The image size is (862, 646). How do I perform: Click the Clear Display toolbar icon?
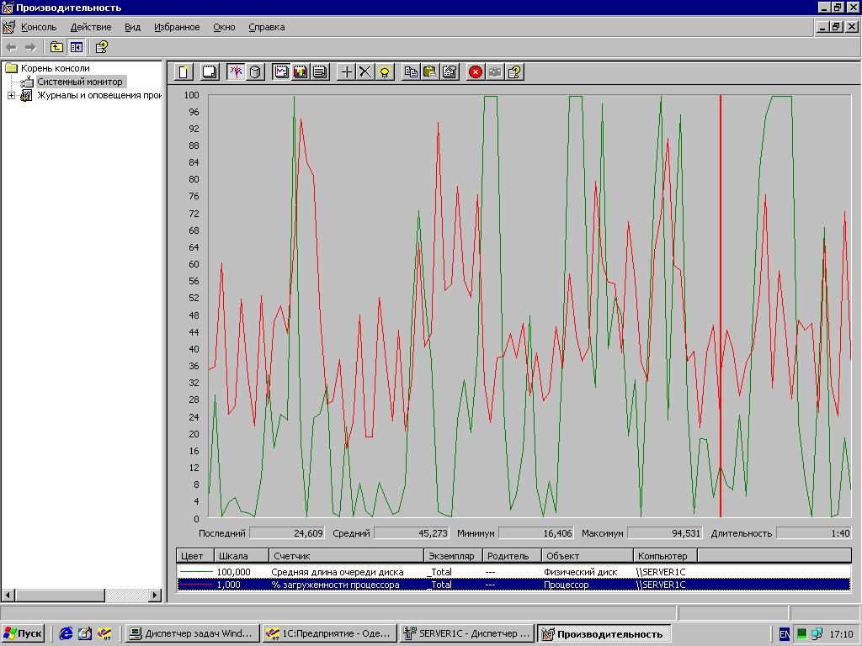(x=210, y=72)
